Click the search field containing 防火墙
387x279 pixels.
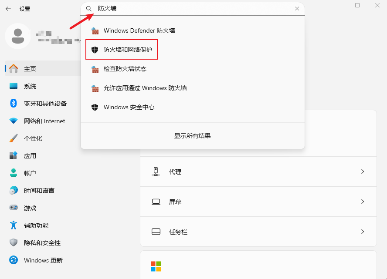tap(193, 9)
